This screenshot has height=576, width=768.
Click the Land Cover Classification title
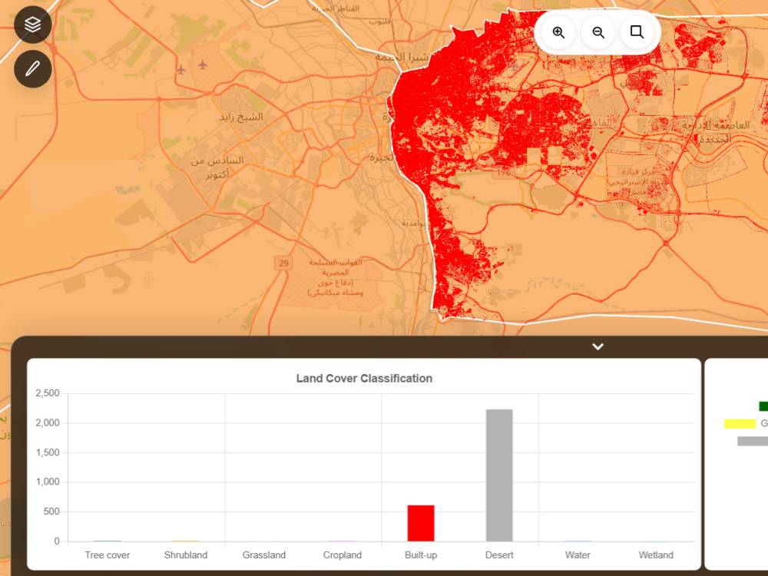point(364,379)
